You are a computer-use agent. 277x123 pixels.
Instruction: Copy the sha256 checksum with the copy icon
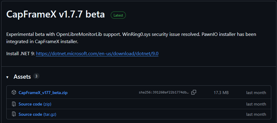coord(194,92)
